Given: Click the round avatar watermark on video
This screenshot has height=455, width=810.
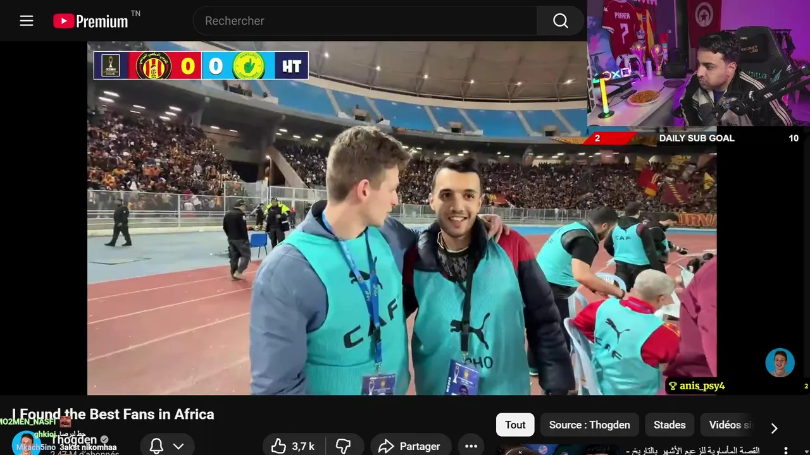Looking at the screenshot, I should [780, 363].
